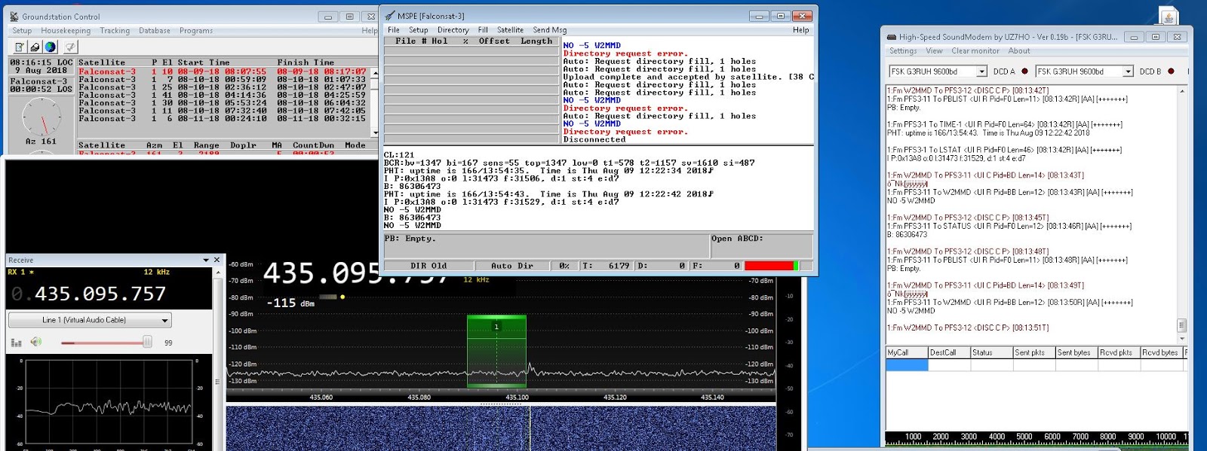Click the DCD B red indicator

(x=1171, y=72)
